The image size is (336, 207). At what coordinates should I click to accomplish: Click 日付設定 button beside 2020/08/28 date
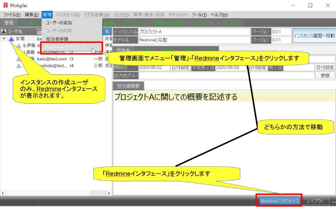pos(257,67)
